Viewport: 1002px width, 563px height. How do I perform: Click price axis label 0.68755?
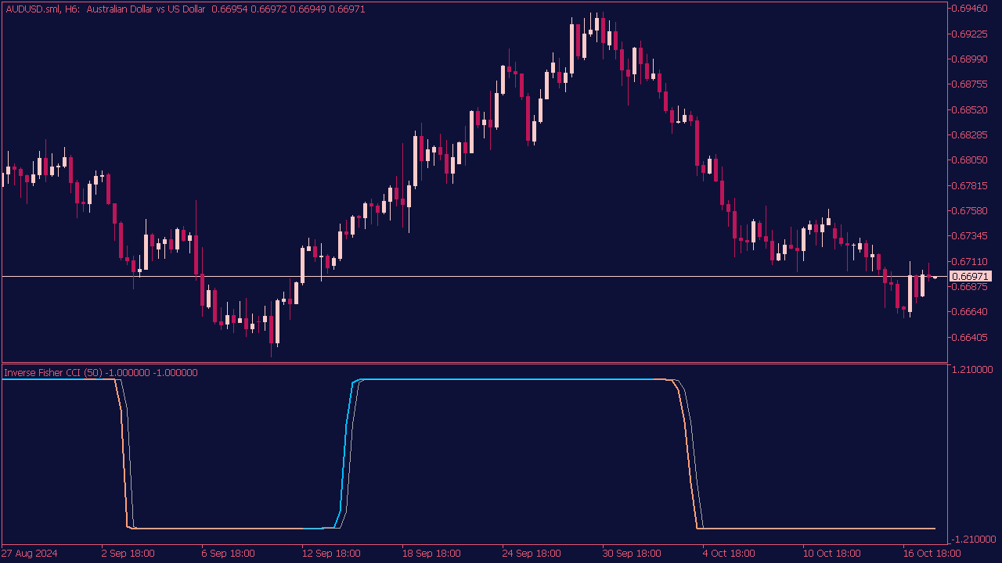[x=970, y=84]
